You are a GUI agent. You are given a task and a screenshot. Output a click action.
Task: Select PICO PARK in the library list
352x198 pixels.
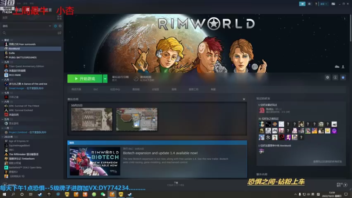coord(15,75)
